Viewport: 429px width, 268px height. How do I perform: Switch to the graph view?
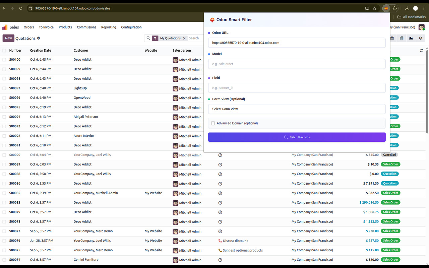tap(411, 38)
